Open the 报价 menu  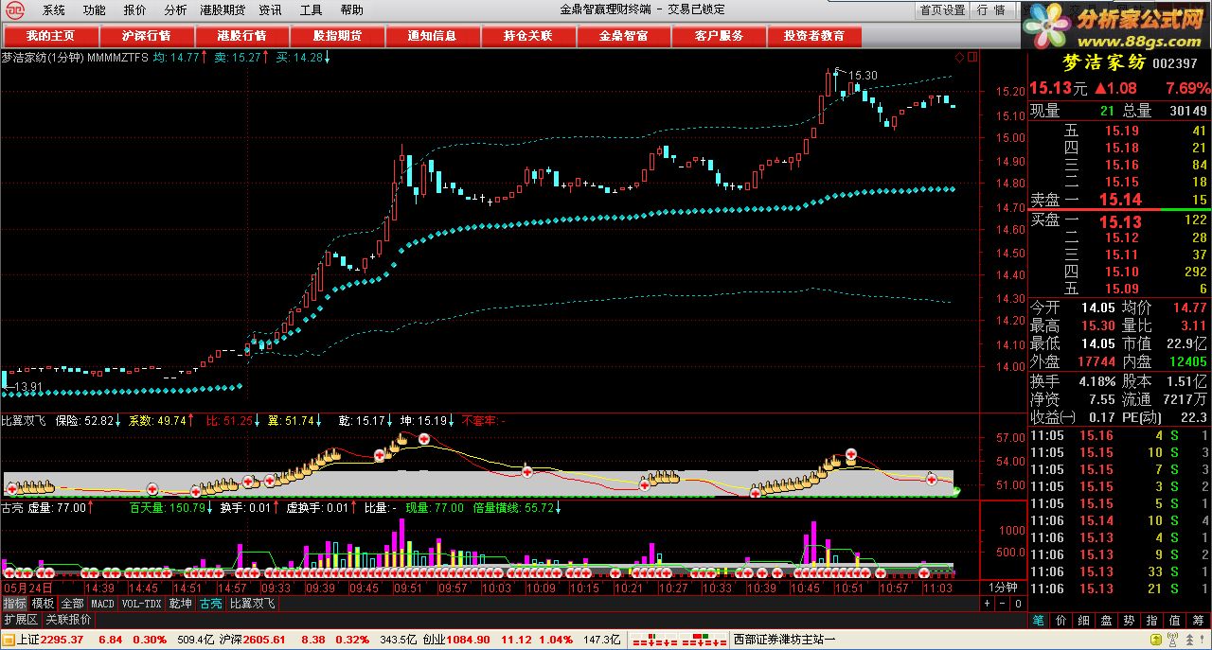click(135, 10)
